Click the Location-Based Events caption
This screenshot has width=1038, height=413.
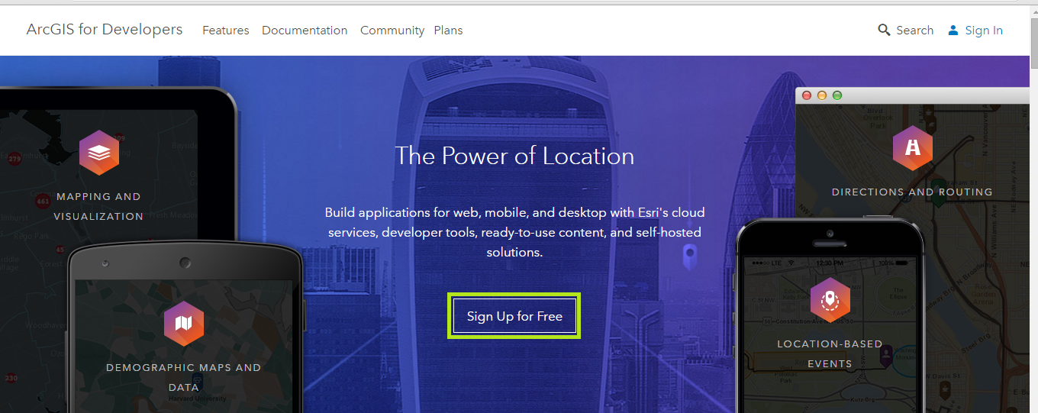coord(830,353)
